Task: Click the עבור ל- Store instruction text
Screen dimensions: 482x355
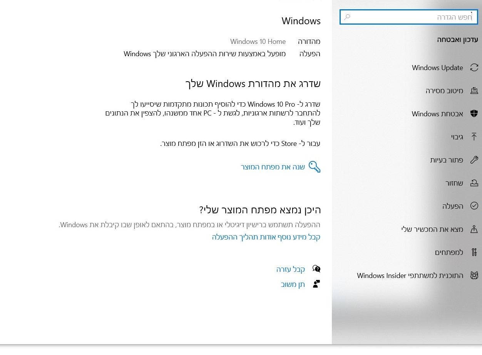Action: pos(240,144)
